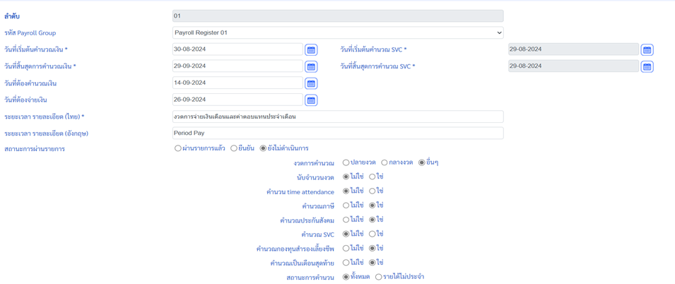Open calendar for payroll calculation end date
The width and height of the screenshot is (675, 284).
[x=311, y=66]
